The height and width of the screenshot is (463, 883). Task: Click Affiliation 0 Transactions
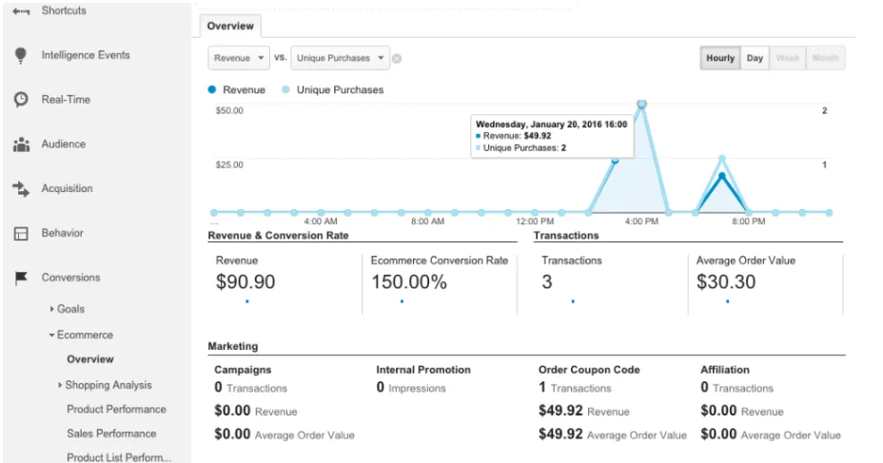tap(737, 388)
